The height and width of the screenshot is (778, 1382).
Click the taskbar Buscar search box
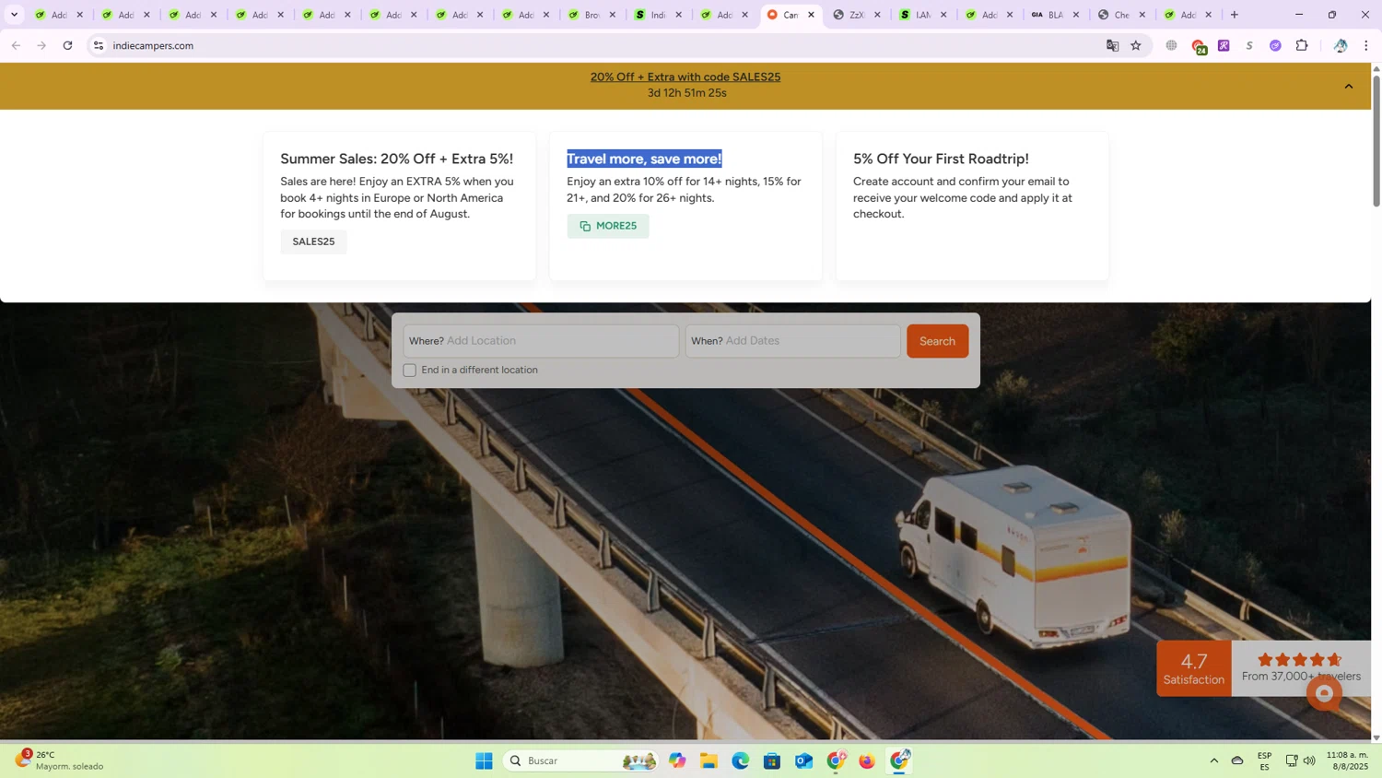(x=580, y=760)
